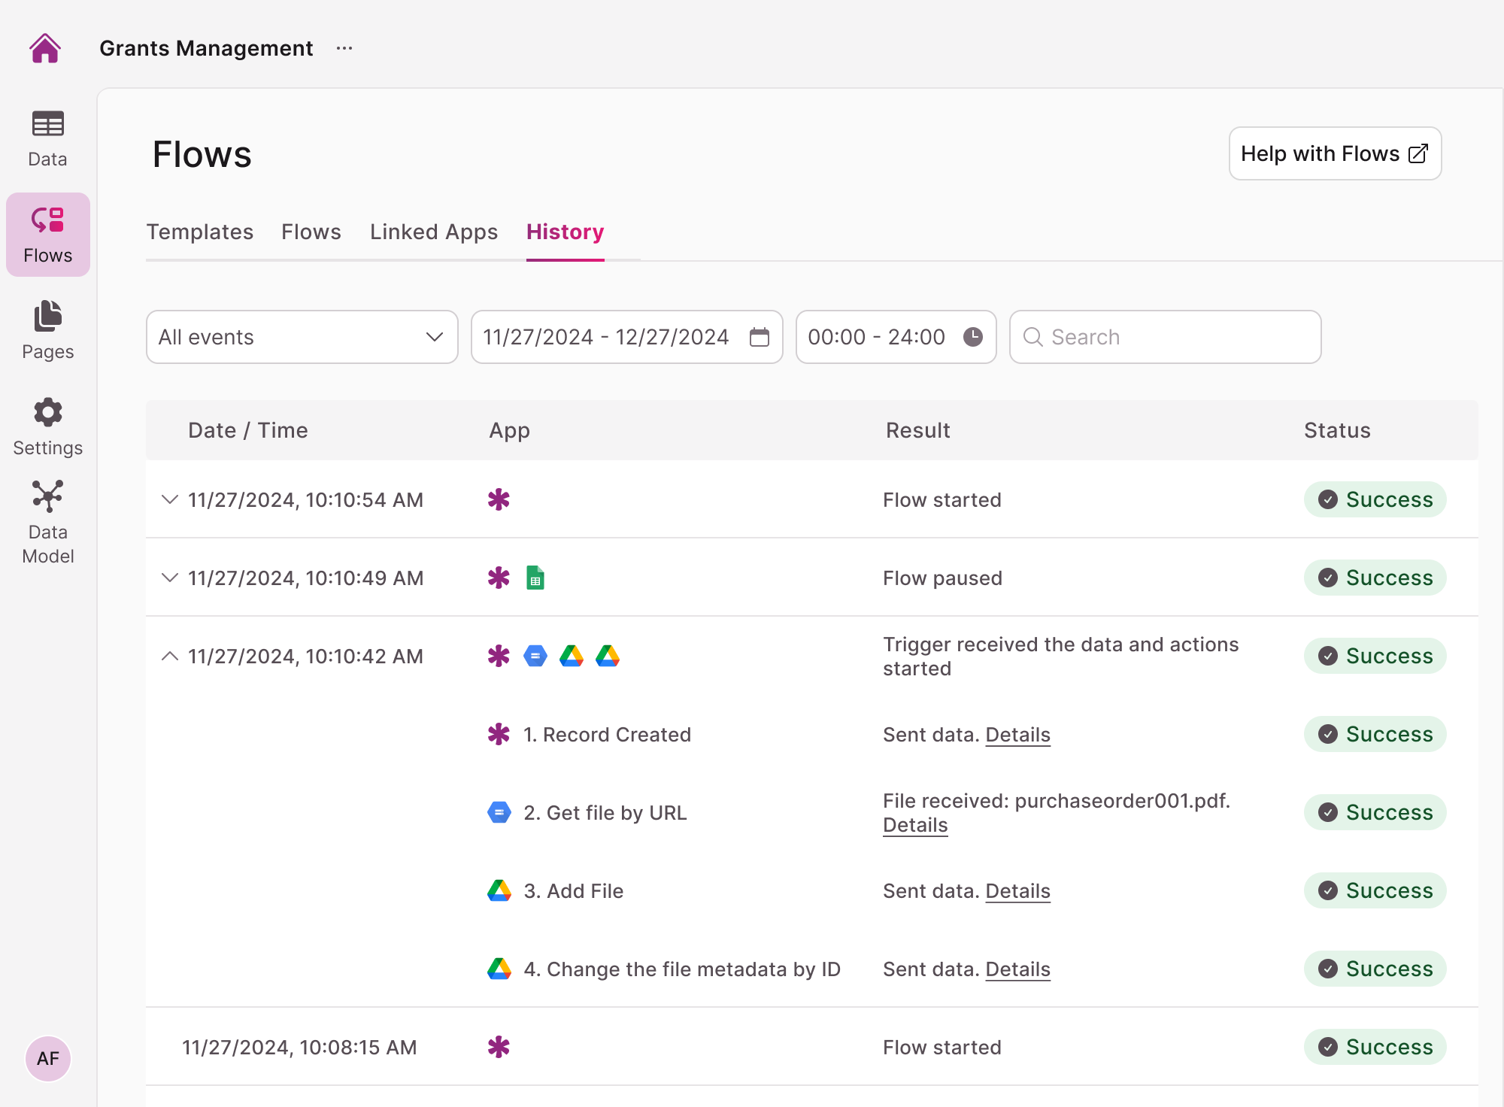Click Google Sheets icon in Flow paused row

[535, 578]
